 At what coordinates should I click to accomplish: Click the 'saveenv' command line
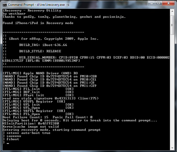pos(12,136)
